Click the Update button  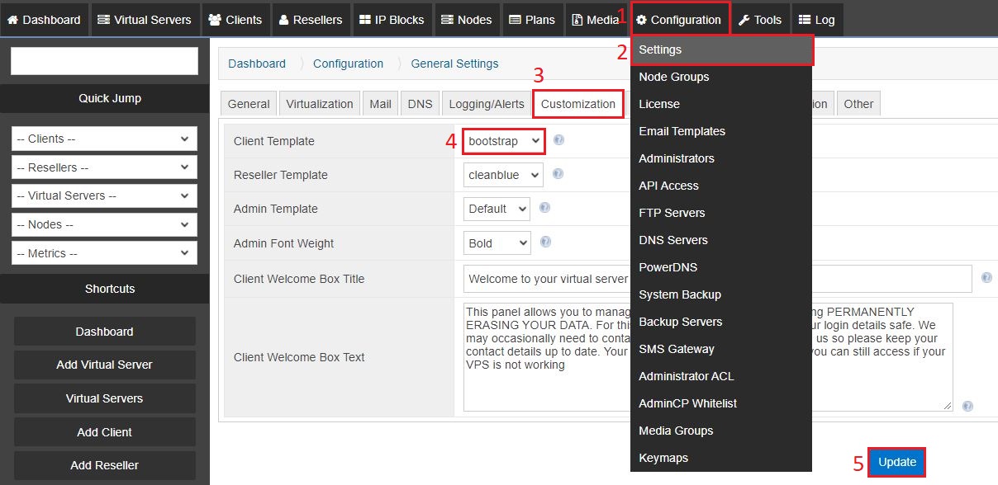pyautogui.click(x=896, y=462)
